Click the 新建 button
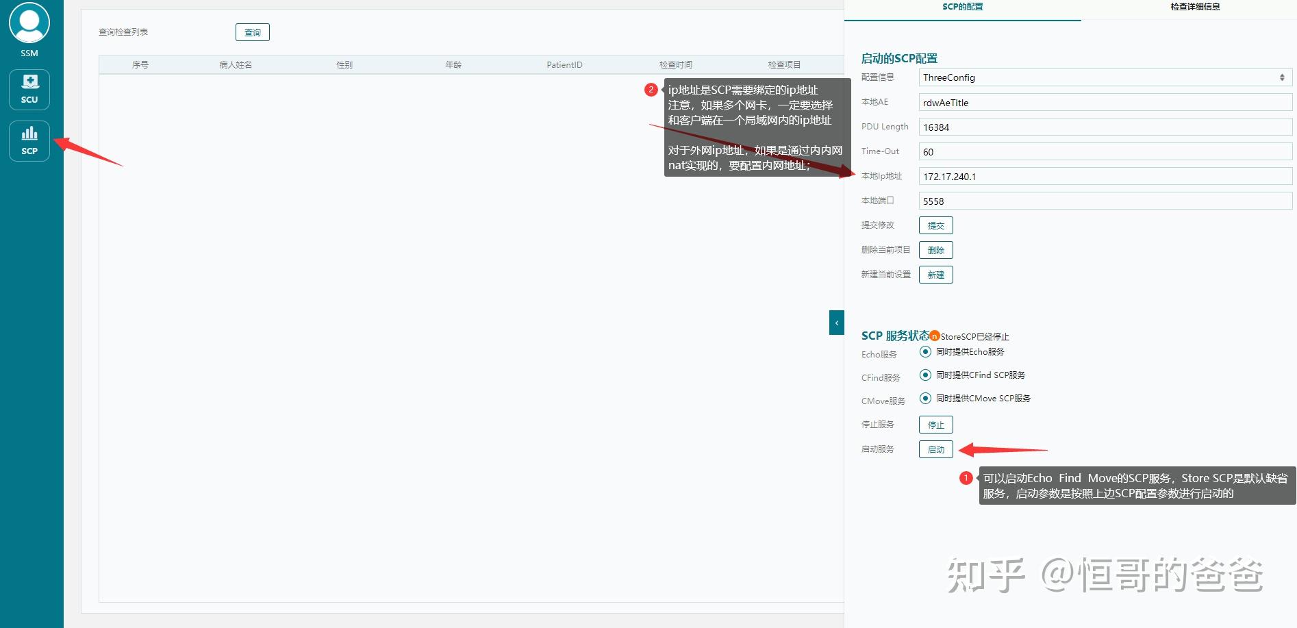This screenshot has height=628, width=1297. 936,275
